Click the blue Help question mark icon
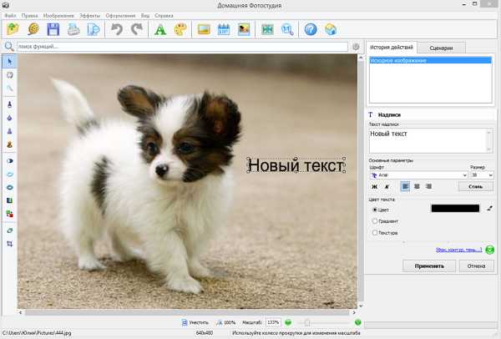Screen dimensions: 501x339 point(311,29)
